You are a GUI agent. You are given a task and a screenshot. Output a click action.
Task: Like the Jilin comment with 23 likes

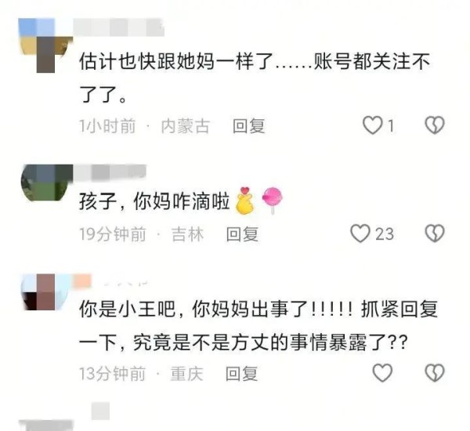tap(360, 234)
